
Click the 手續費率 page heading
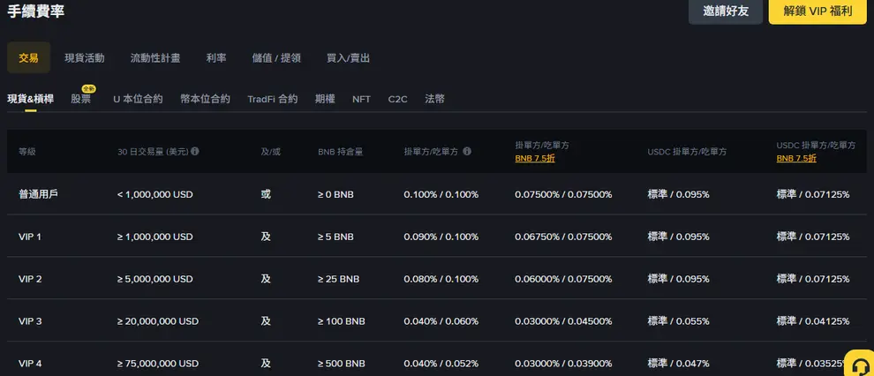[35, 11]
